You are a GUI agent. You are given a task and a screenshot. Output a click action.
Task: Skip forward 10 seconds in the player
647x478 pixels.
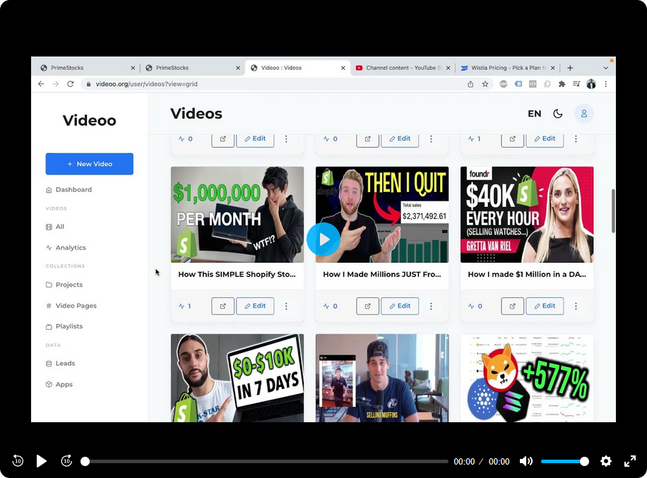tap(66, 460)
